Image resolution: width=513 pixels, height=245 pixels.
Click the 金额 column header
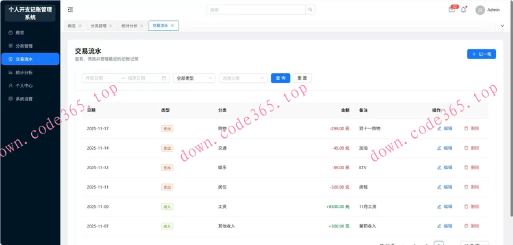[x=345, y=110]
